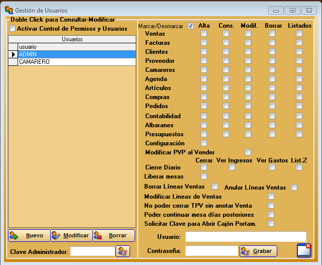Check Contabilidad Listados permission

point(299,116)
